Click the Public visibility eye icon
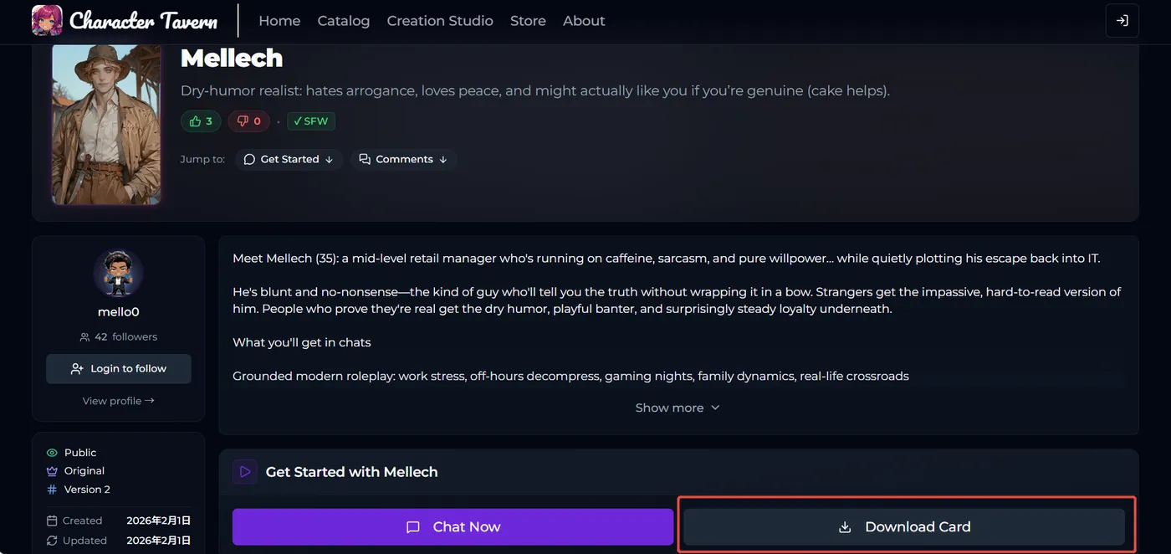 [53, 453]
